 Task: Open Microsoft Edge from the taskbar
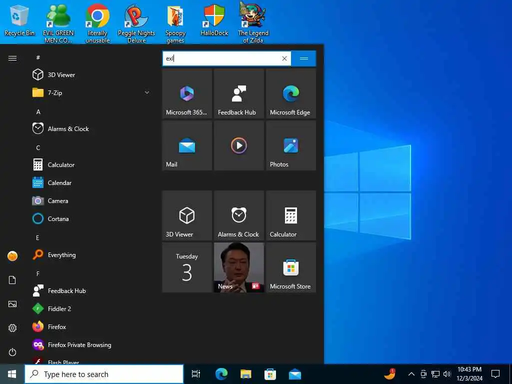click(221, 374)
